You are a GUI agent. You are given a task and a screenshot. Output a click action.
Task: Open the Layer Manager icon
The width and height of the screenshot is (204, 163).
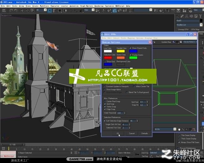[167, 11]
